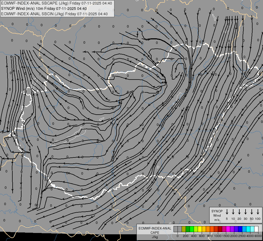
Task: Click the 2500 tick label on CAPE scale
Action: [x=242, y=236]
